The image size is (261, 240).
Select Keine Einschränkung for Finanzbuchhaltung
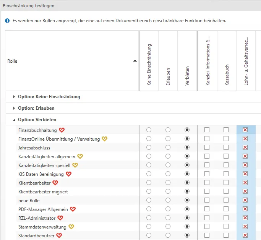pyautogui.click(x=149, y=130)
